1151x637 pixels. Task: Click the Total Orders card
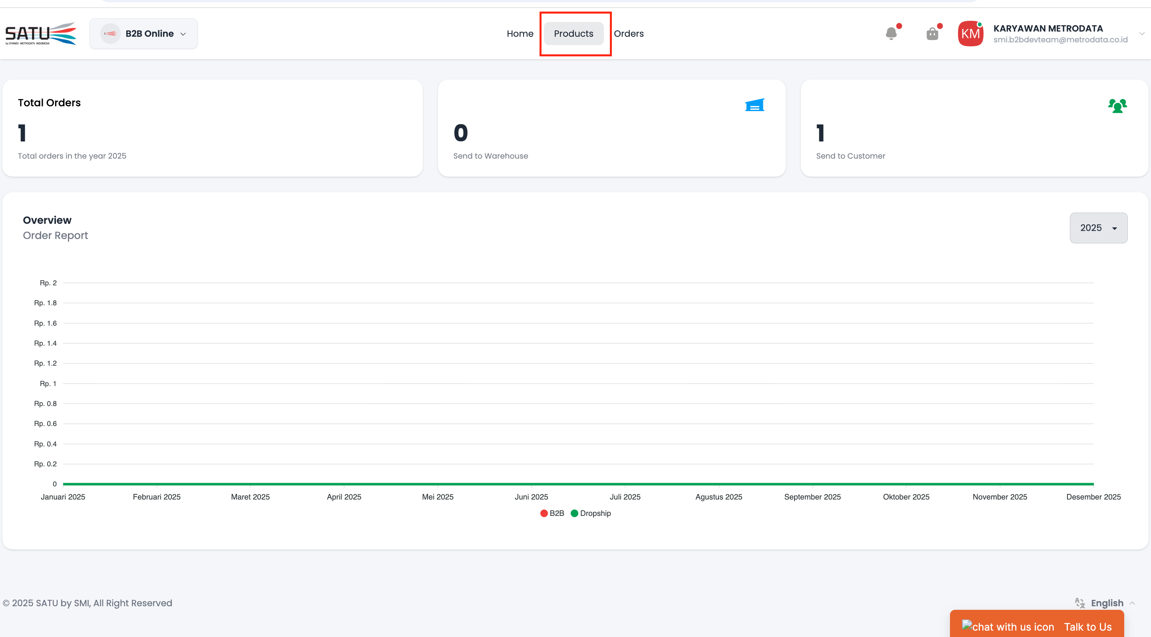click(x=212, y=128)
